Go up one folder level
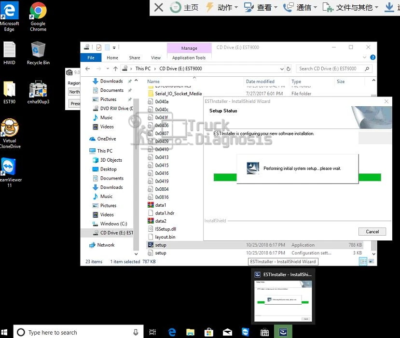The width and height of the screenshot is (400, 338). click(115, 69)
